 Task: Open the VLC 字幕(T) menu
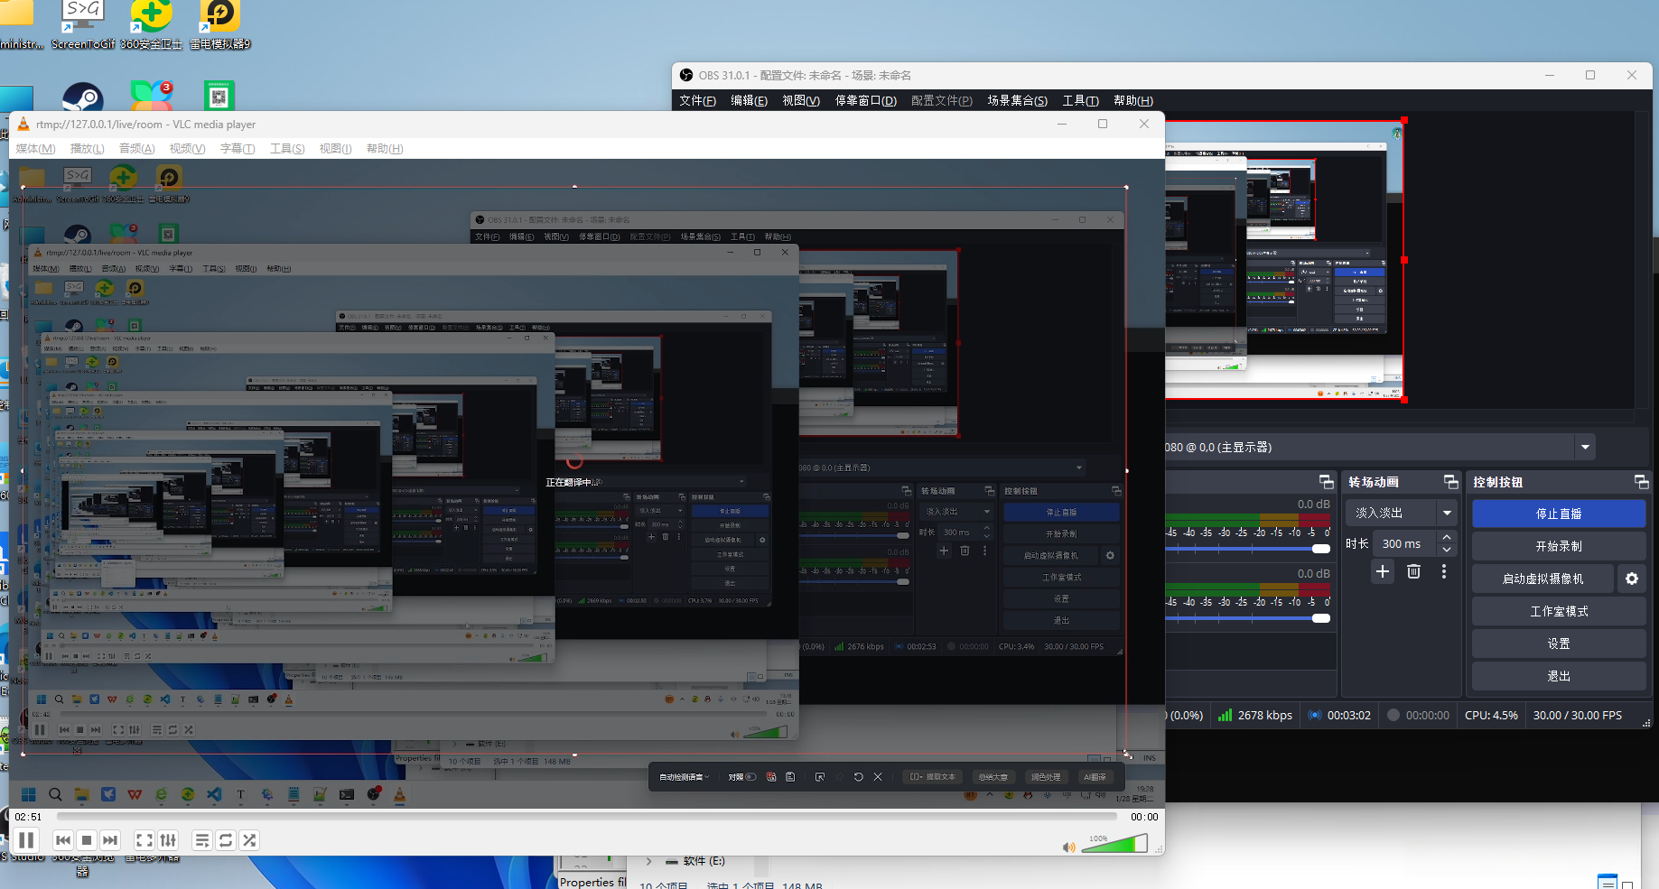point(238,149)
